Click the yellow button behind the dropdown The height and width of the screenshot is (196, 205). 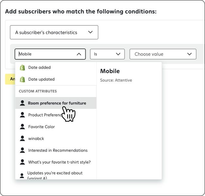10,79
